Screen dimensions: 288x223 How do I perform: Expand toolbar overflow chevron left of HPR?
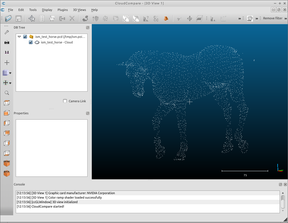239,18
